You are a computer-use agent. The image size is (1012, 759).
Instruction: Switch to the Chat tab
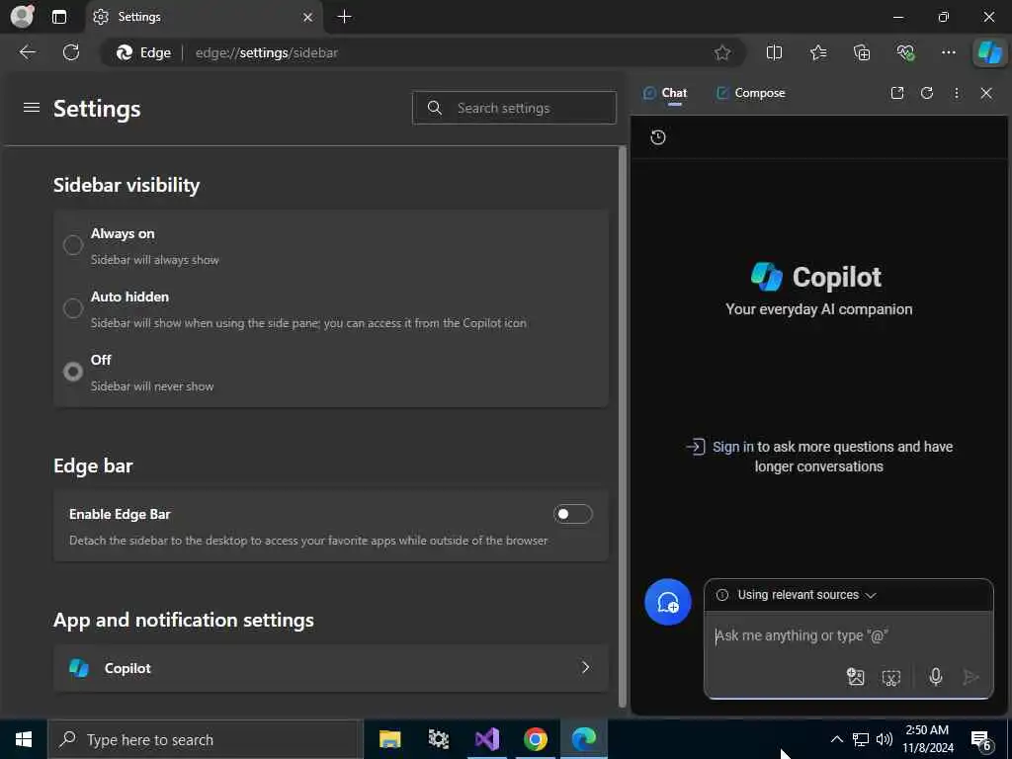pyautogui.click(x=665, y=93)
